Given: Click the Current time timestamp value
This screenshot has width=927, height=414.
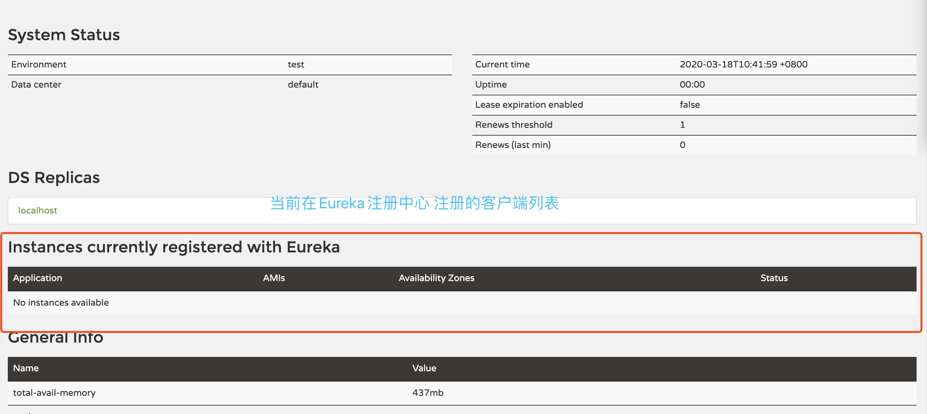Looking at the screenshot, I should tap(743, 64).
